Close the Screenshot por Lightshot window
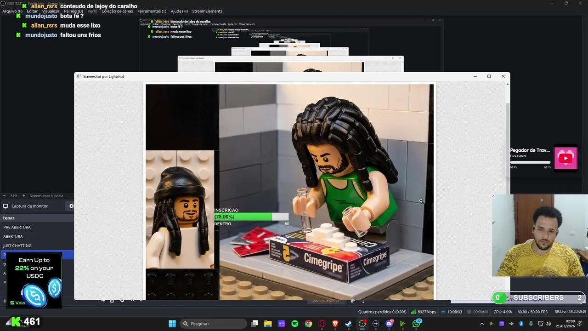Image resolution: width=588 pixels, height=331 pixels. 503,76
